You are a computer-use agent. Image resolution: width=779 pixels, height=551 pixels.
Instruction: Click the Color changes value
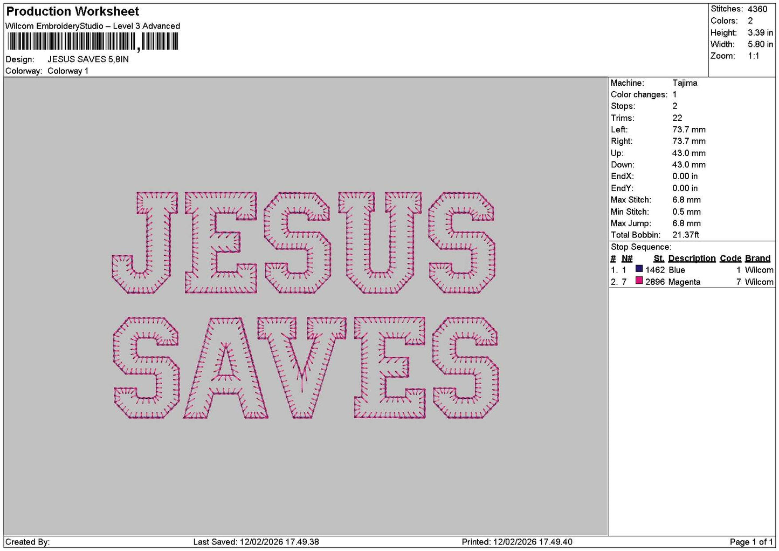click(x=674, y=95)
